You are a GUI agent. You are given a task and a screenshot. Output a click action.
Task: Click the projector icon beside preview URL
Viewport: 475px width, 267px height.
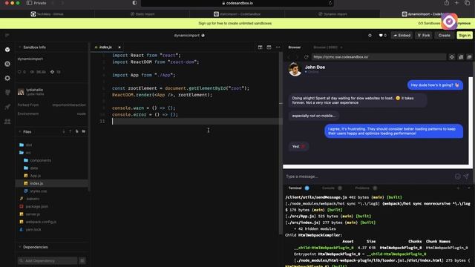click(x=461, y=57)
